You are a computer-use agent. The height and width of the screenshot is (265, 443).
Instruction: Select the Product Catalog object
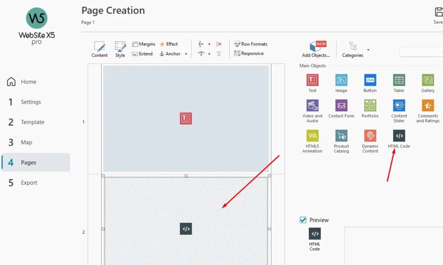click(341, 141)
